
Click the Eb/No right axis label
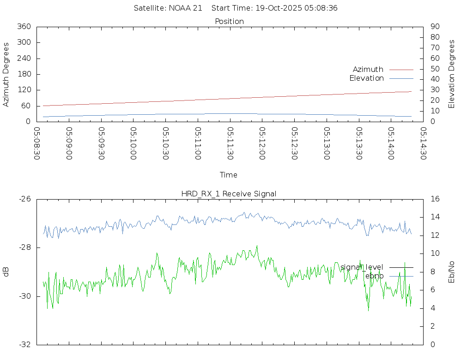pyautogui.click(x=452, y=272)
